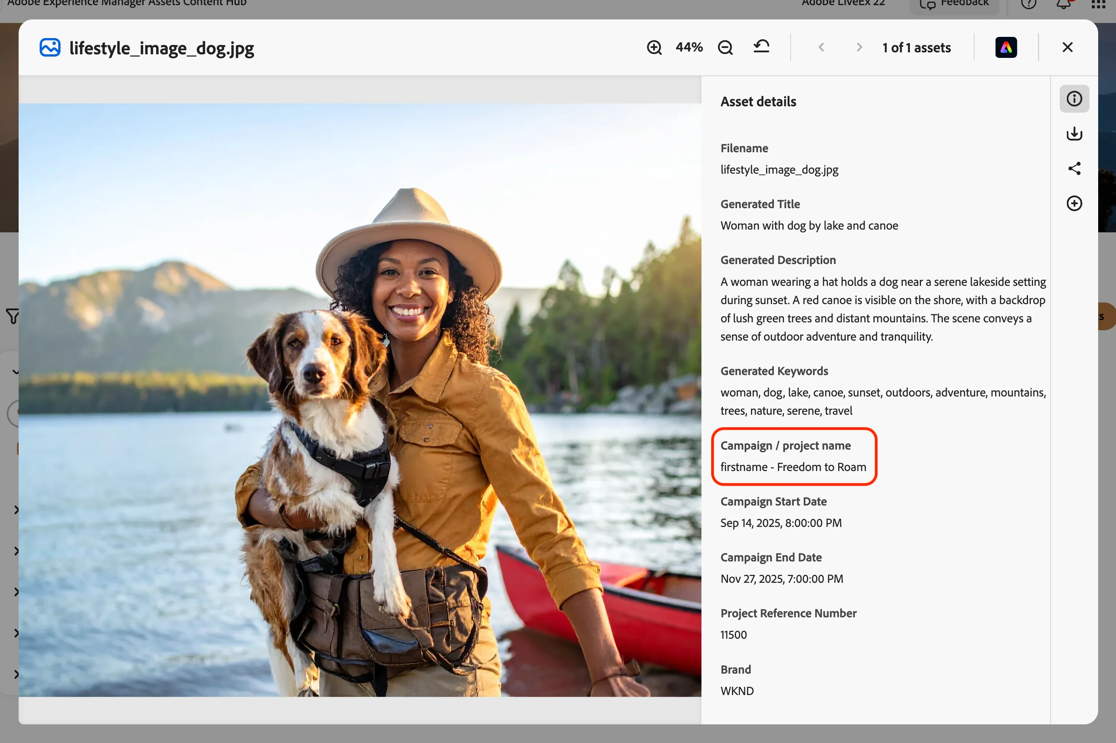Zoom in on the asset preview
Image resolution: width=1116 pixels, height=743 pixels.
pyautogui.click(x=654, y=48)
